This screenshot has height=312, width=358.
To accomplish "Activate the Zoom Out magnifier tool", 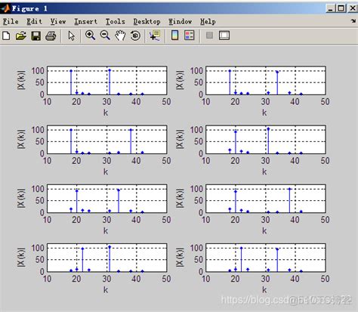I will pyautogui.click(x=105, y=36).
